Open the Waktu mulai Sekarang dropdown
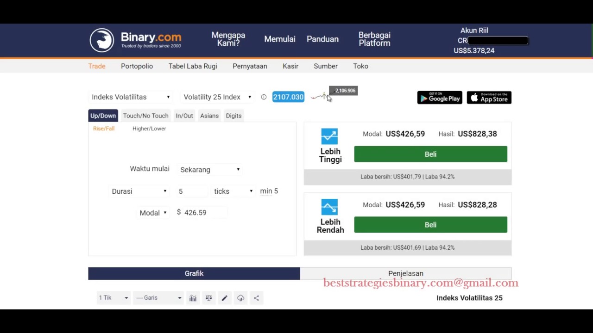This screenshot has width=593, height=333. tap(210, 170)
